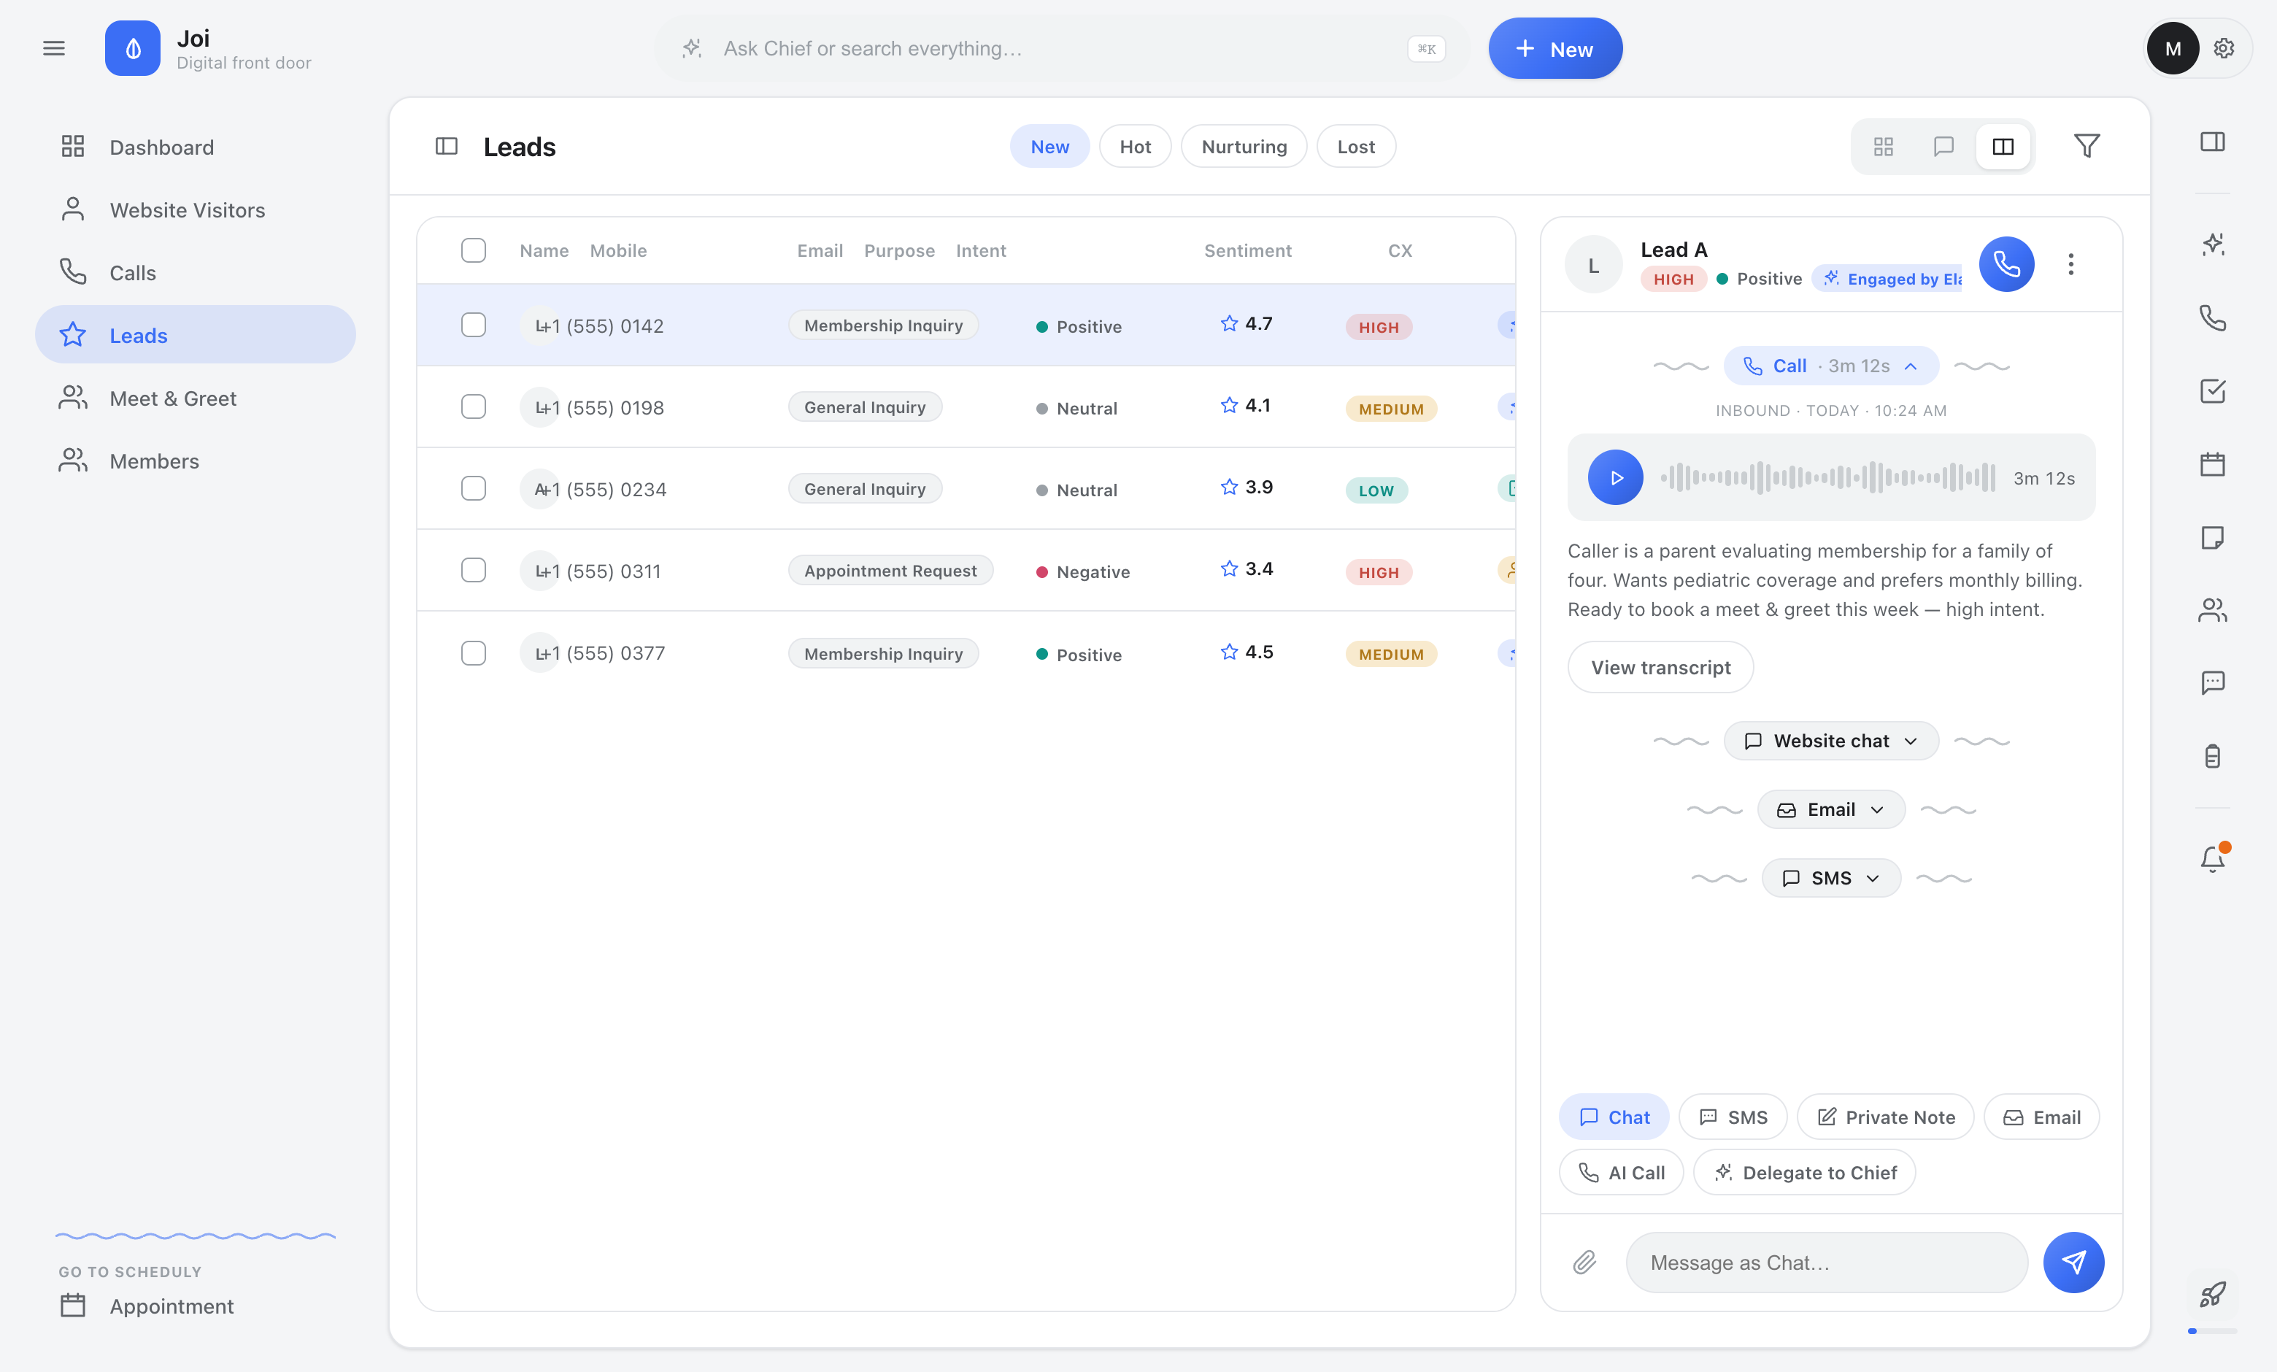This screenshot has height=1372, width=2277.
Task: Seek within the call audio waveform
Action: click(x=1828, y=478)
